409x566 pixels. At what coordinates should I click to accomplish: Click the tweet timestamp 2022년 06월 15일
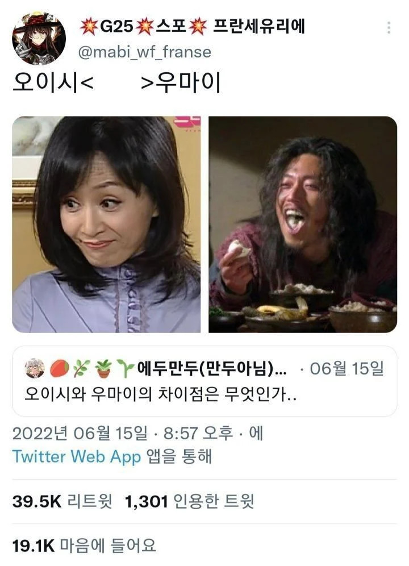click(x=80, y=434)
